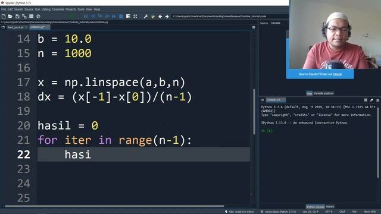Click the Kite status icon in status bar
Image resolution: width=381 pixels, height=214 pixels.
click(226, 212)
